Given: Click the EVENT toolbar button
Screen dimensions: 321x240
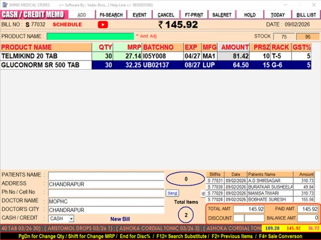Looking at the screenshot, I should click(139, 15).
